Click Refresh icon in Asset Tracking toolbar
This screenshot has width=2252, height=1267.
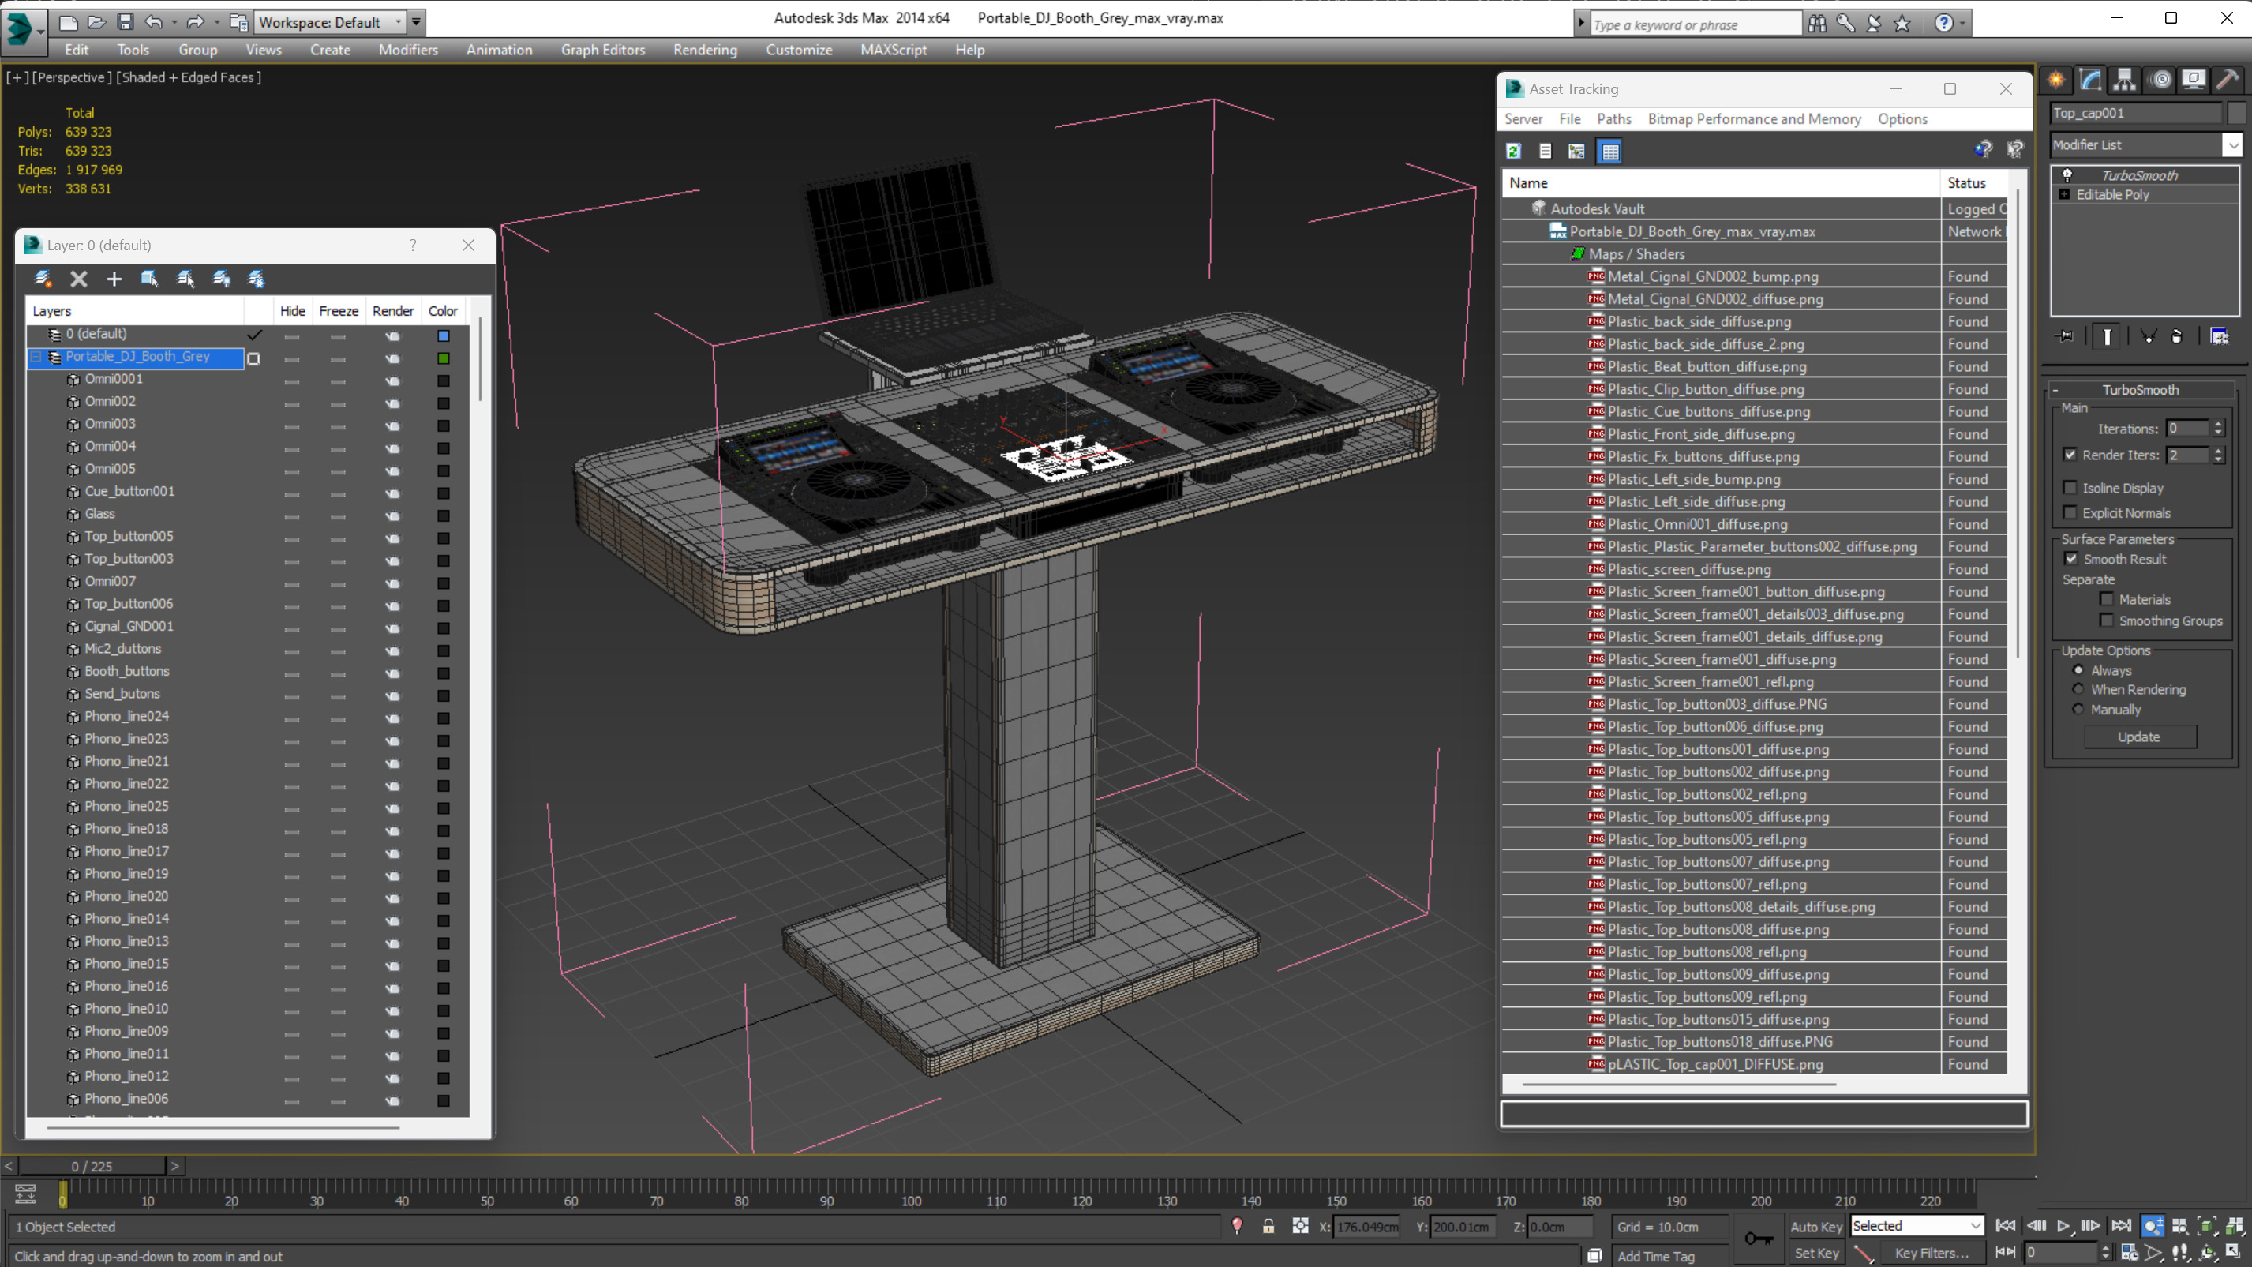click(1513, 152)
